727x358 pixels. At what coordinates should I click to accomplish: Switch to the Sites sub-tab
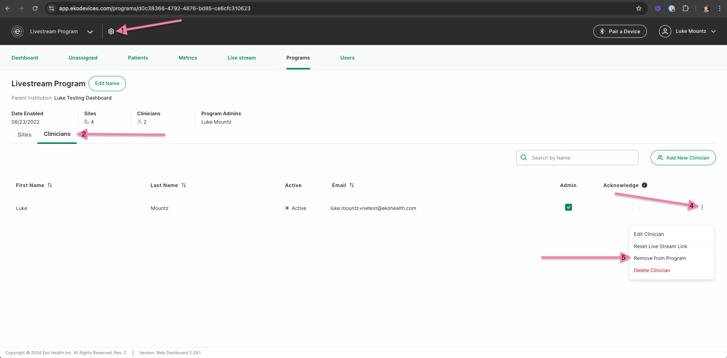(x=24, y=135)
